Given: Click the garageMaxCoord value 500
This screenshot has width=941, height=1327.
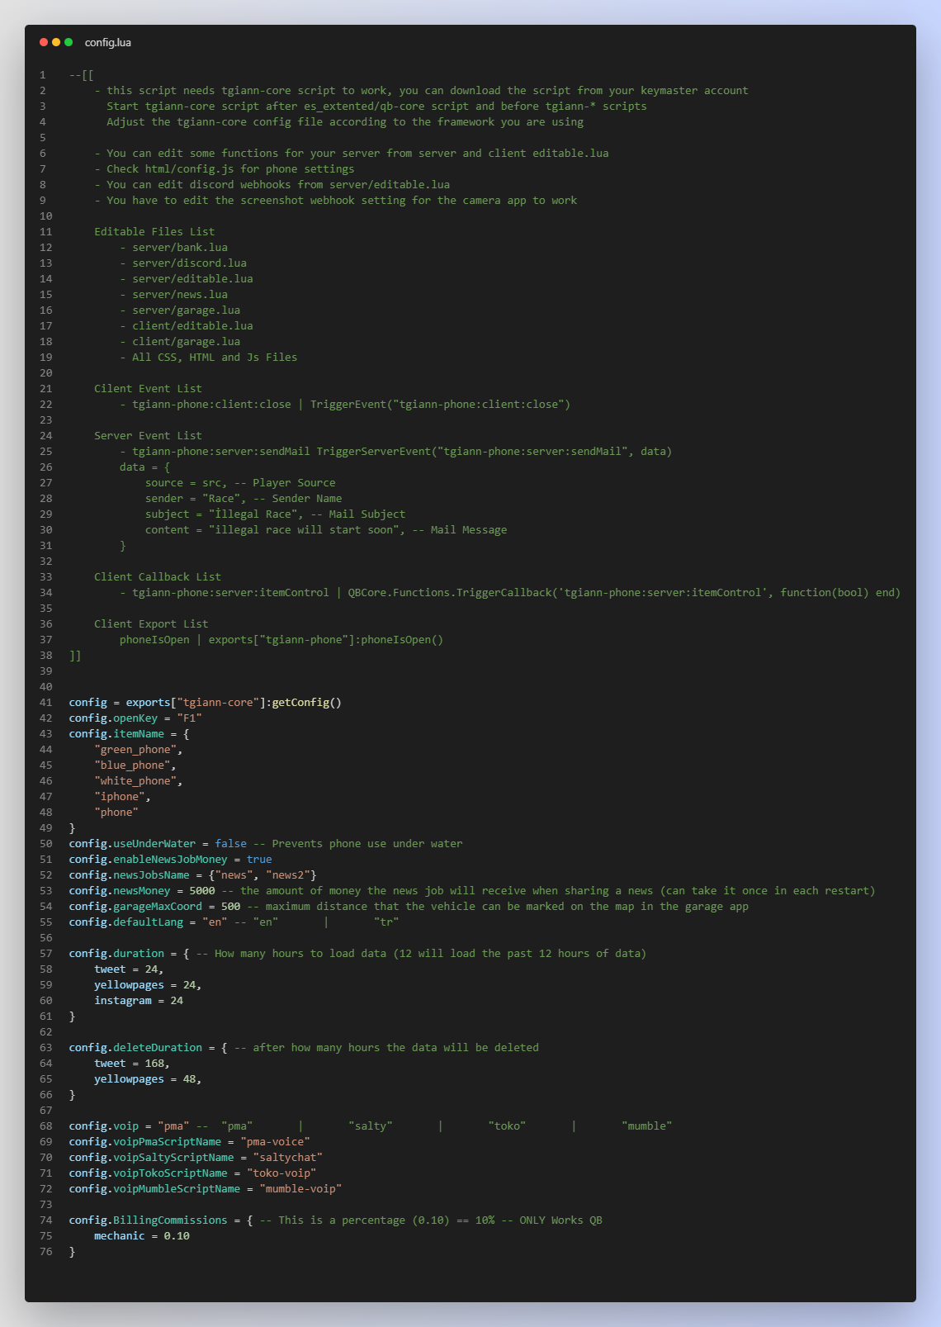Looking at the screenshot, I should [231, 907].
